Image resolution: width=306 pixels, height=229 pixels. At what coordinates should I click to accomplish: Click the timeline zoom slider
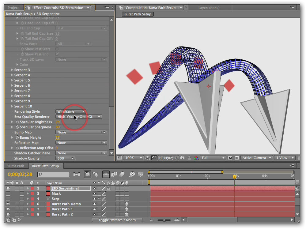pos(164,220)
